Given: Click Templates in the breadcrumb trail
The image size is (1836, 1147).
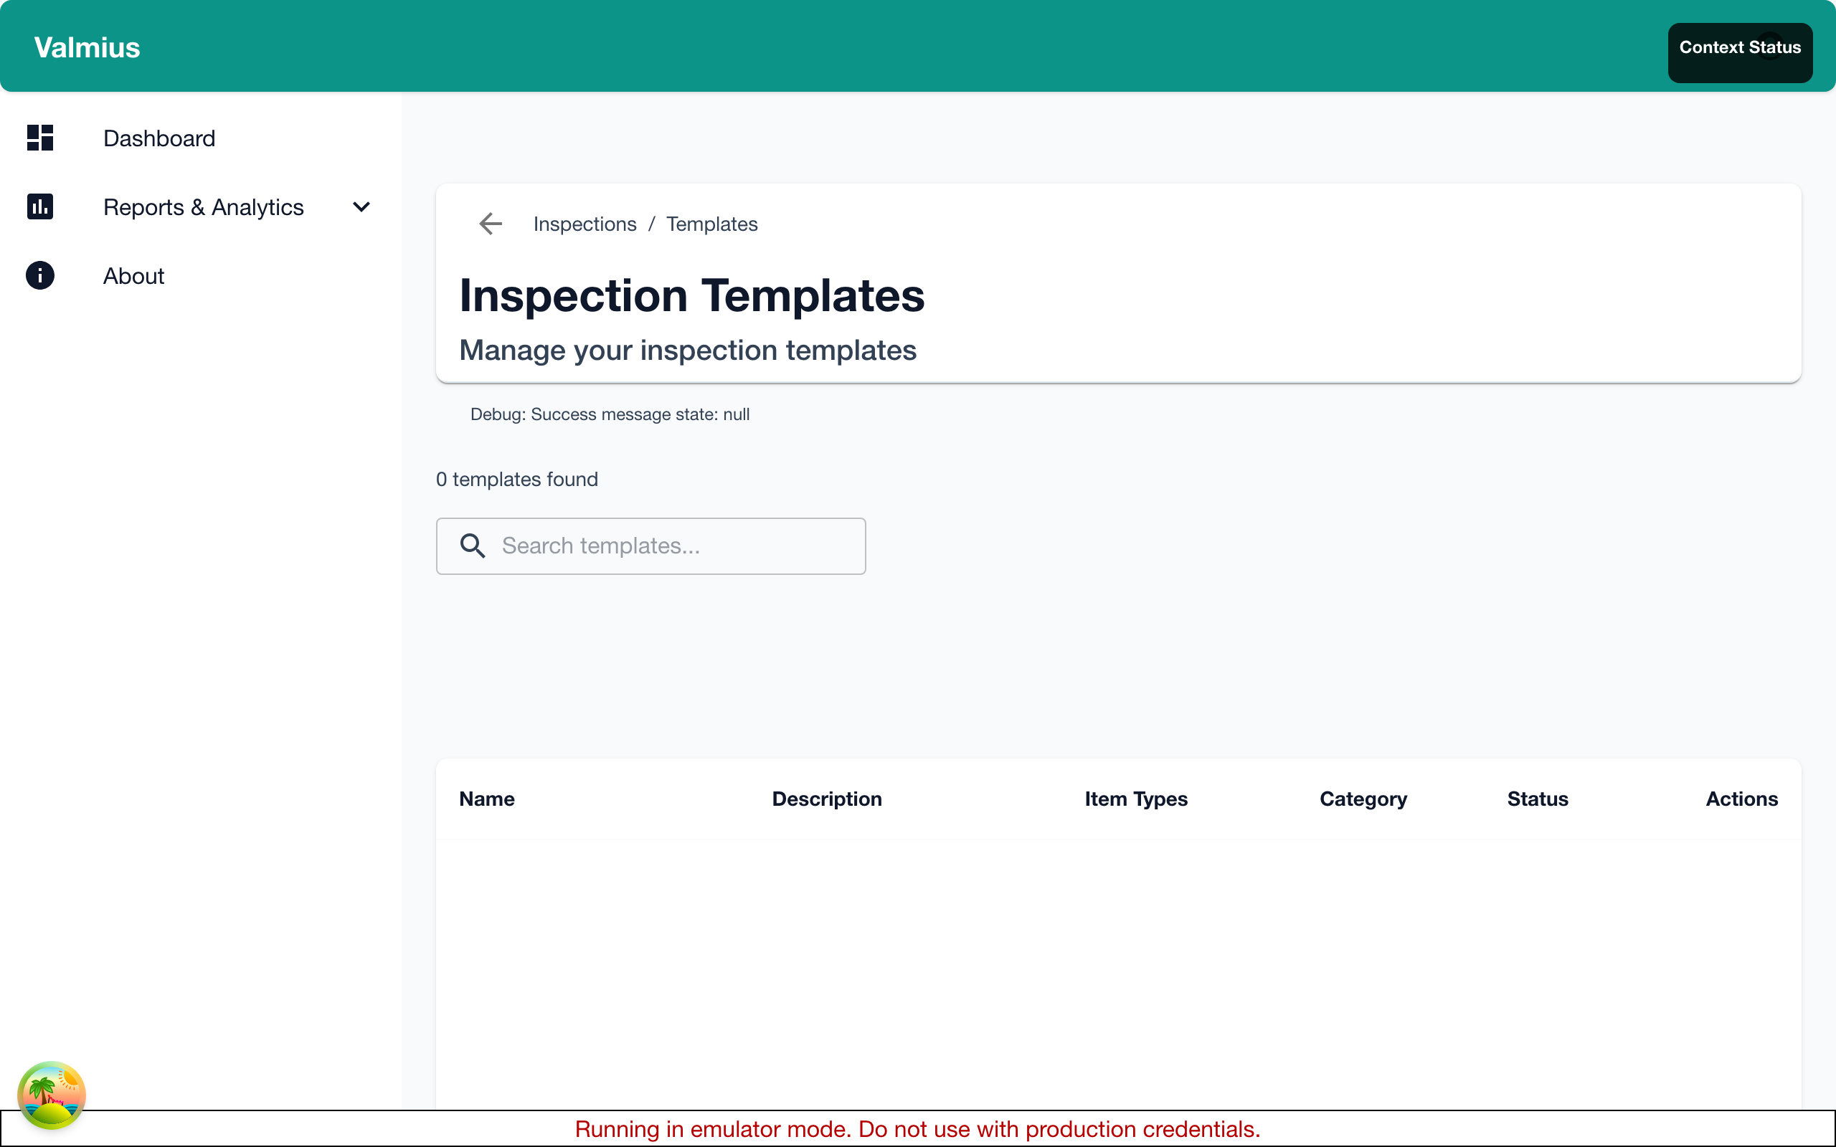Looking at the screenshot, I should point(711,223).
